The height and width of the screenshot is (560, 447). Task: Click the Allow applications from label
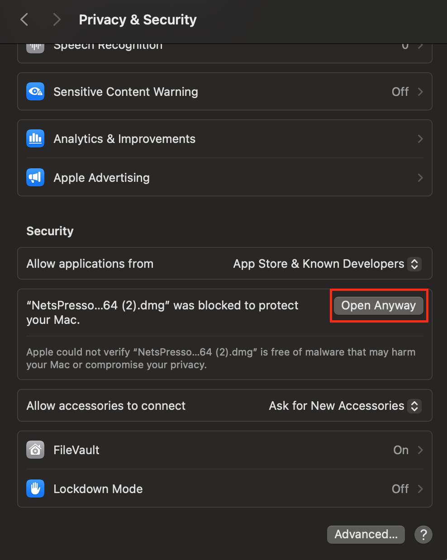[x=90, y=264]
